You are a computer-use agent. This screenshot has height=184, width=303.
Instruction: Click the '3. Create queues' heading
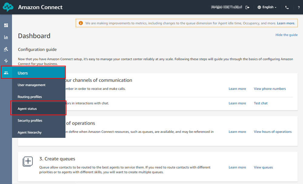[57, 159]
